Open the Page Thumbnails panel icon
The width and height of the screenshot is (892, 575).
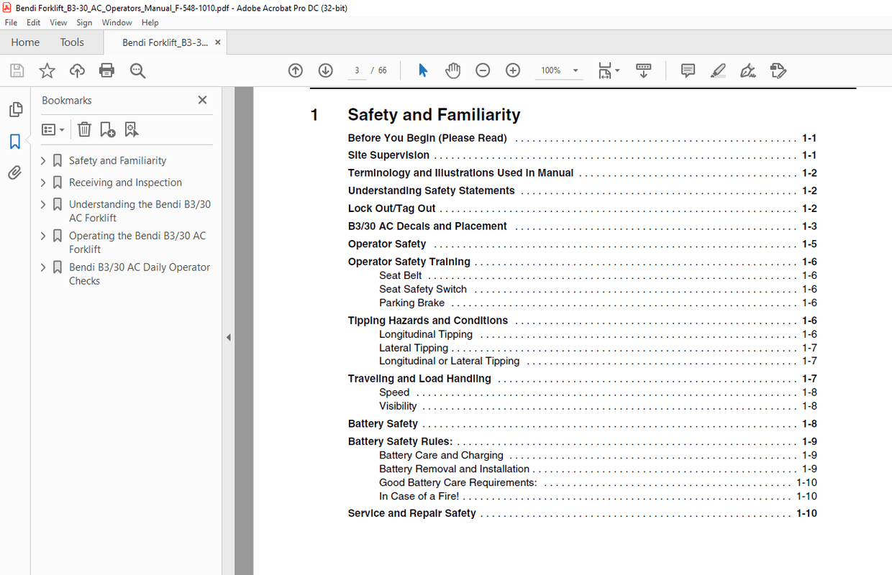pyautogui.click(x=15, y=109)
